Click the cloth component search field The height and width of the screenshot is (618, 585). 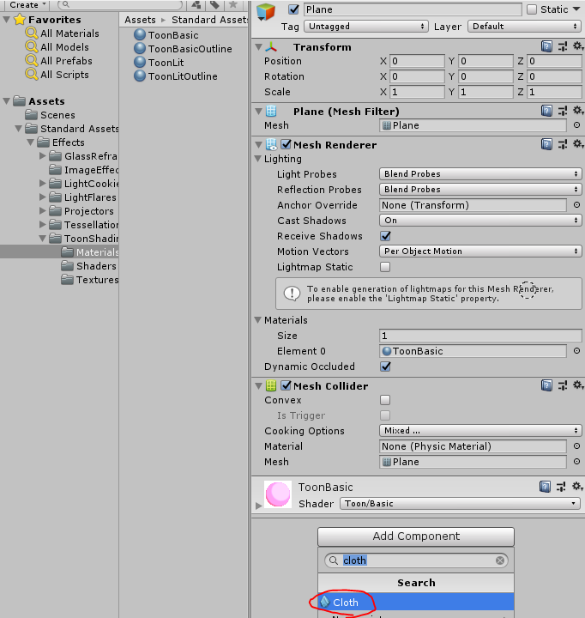tap(416, 560)
